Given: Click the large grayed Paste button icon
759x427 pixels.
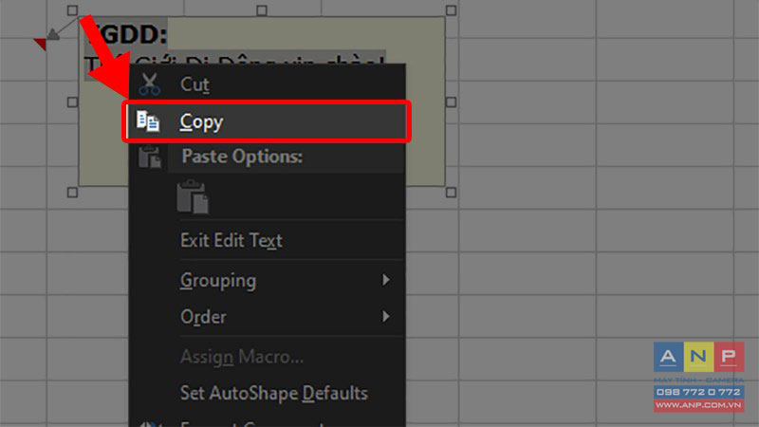Looking at the screenshot, I should [193, 196].
